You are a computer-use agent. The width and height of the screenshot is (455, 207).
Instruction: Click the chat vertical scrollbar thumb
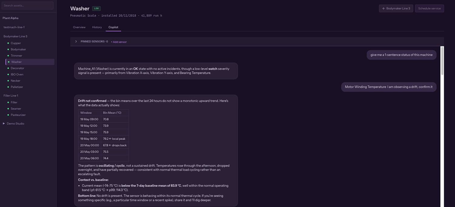[x=442, y=61]
